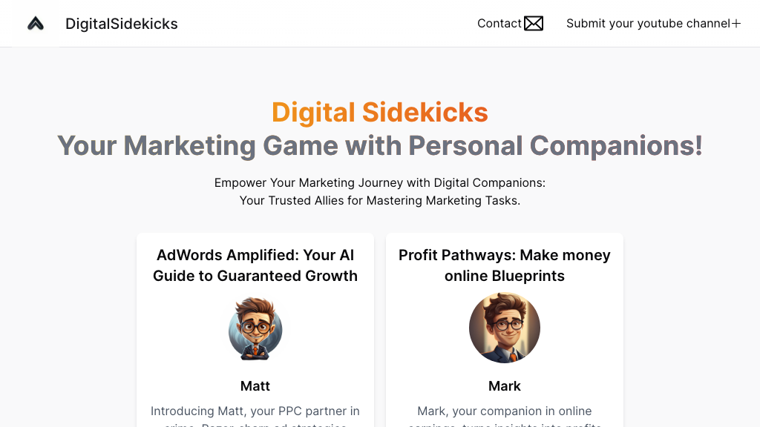Select Matt's avatar illustration
The image size is (760, 427).
point(255,328)
